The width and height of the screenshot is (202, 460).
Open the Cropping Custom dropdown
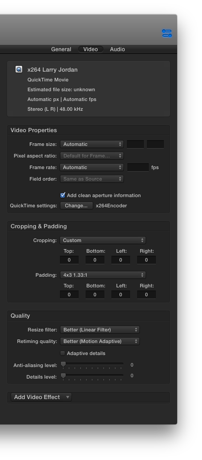(103, 240)
